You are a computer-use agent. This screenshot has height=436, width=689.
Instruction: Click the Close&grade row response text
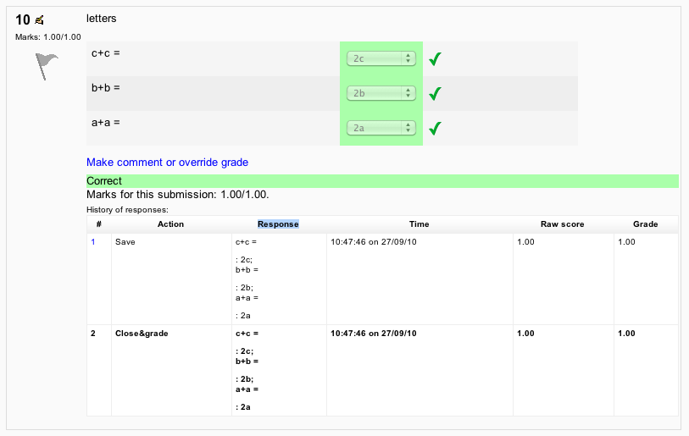(x=247, y=370)
